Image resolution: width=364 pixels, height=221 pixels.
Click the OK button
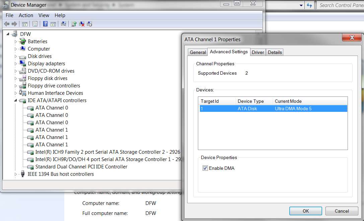305,211
